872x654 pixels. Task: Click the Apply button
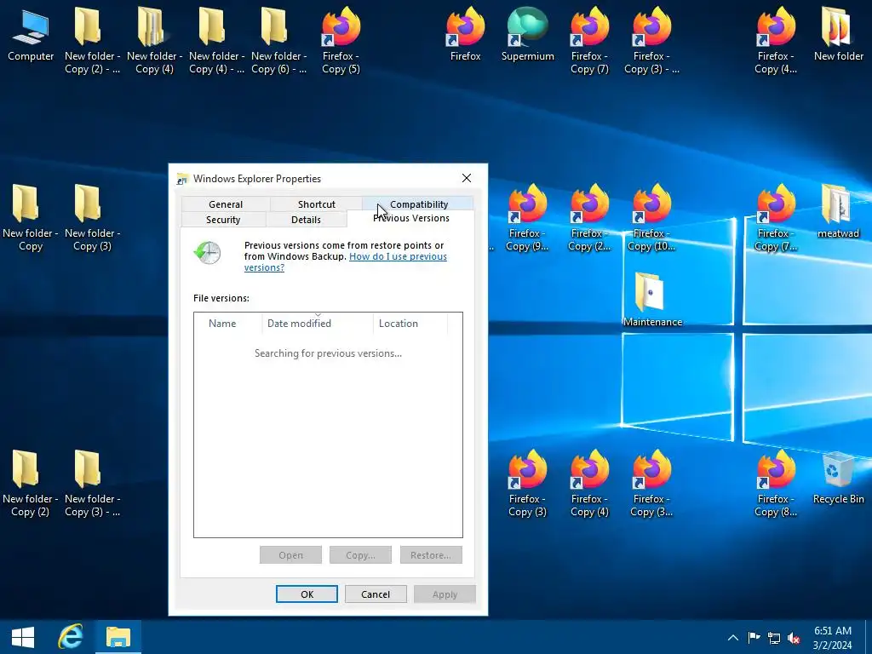point(445,594)
